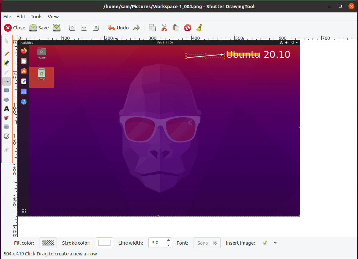Copy the selected object
This screenshot has height=259, width=358.
point(152,28)
